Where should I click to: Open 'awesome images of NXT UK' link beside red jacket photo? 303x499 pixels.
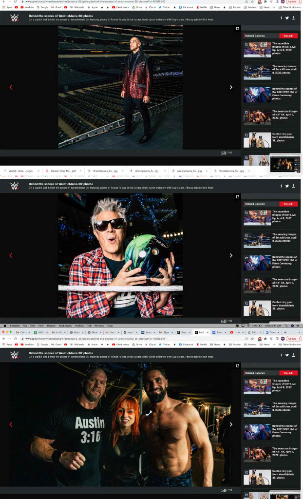pyautogui.click(x=285, y=115)
